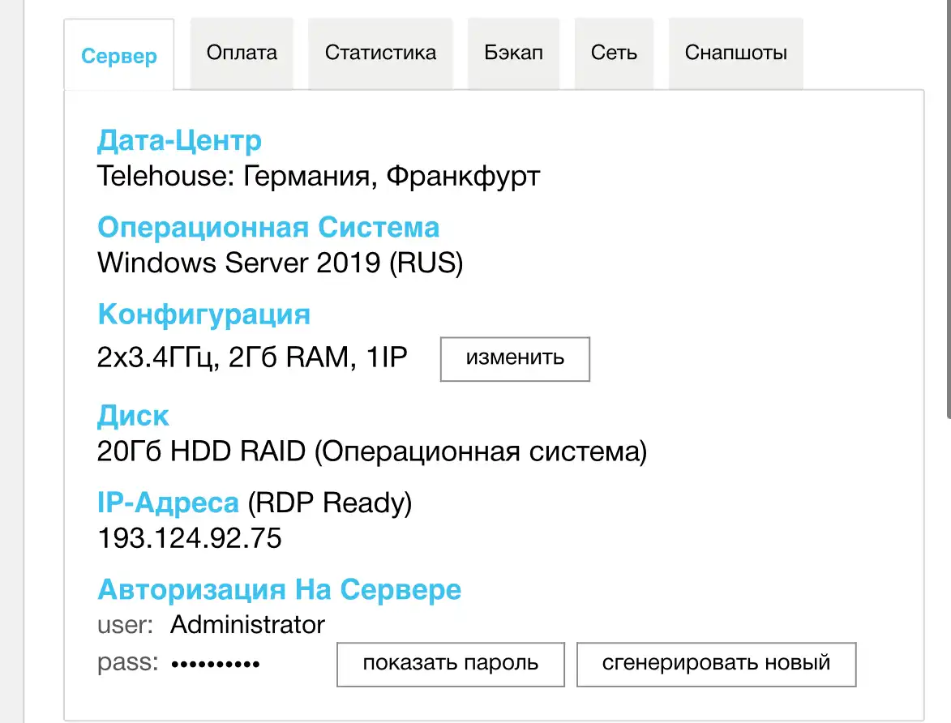This screenshot has height=723, width=951.
Task: Switch to the Сервер tab
Action: coord(119,55)
